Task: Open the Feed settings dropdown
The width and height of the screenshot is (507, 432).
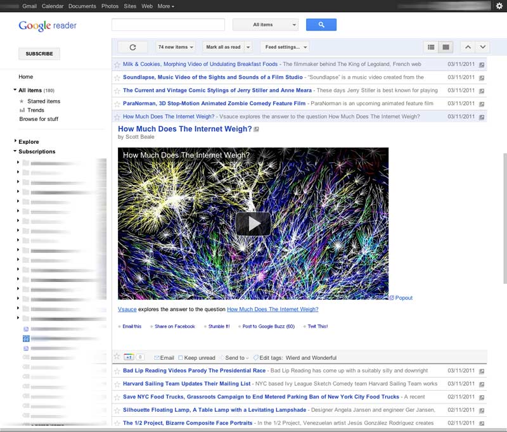Action: coord(283,46)
